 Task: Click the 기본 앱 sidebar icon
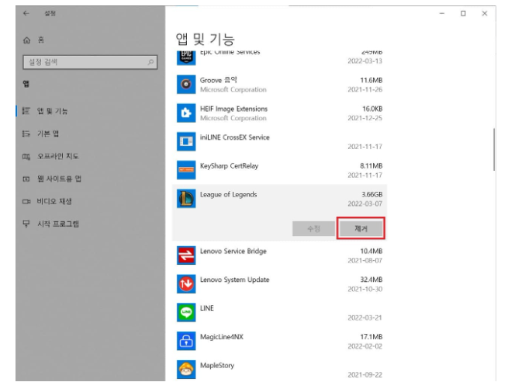pyautogui.click(x=26, y=134)
